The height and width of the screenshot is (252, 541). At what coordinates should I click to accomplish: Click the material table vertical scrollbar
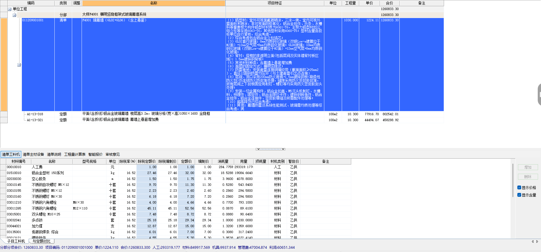pos(513,180)
